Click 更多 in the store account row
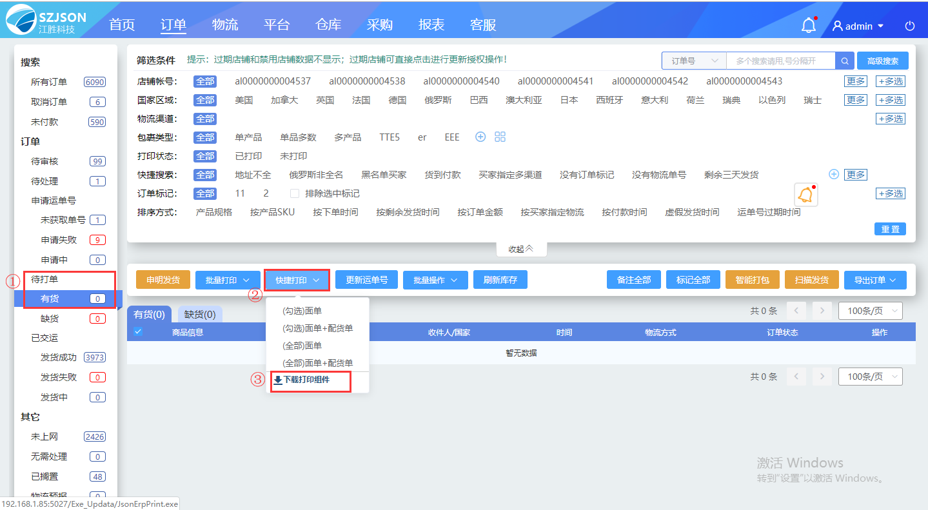This screenshot has width=928, height=510. [856, 81]
